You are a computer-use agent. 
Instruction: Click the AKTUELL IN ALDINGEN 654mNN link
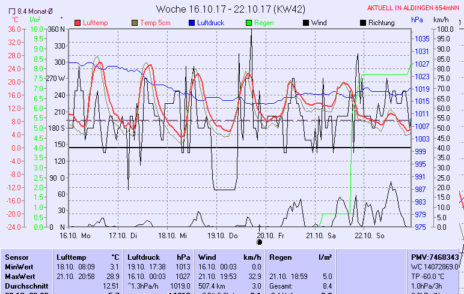click(x=415, y=8)
